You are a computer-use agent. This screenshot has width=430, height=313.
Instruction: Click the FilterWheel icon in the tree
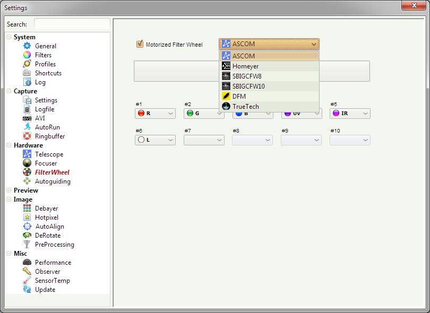(x=27, y=172)
